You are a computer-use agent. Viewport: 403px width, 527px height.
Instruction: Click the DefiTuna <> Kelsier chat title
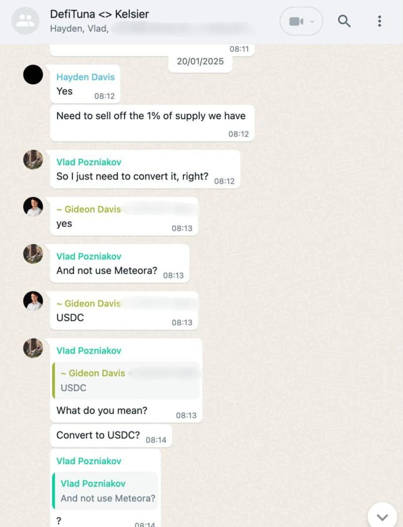point(99,14)
